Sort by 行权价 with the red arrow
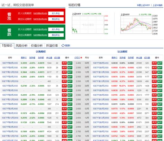The image size is (164, 141). [78, 58]
